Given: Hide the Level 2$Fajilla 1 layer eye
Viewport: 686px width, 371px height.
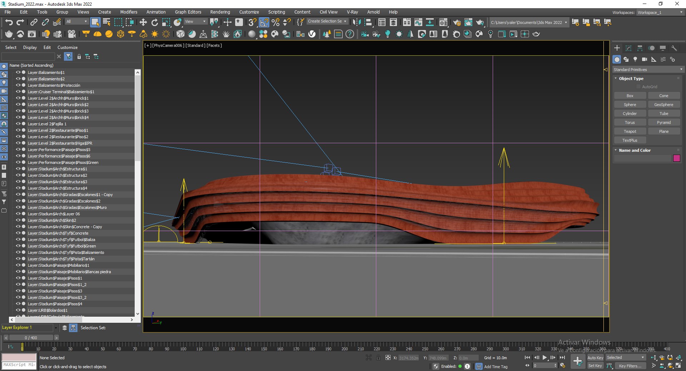Looking at the screenshot, I should coord(18,124).
